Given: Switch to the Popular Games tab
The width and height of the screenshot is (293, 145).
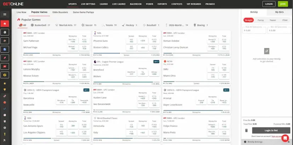Looking at the screenshot, I should [39, 12].
